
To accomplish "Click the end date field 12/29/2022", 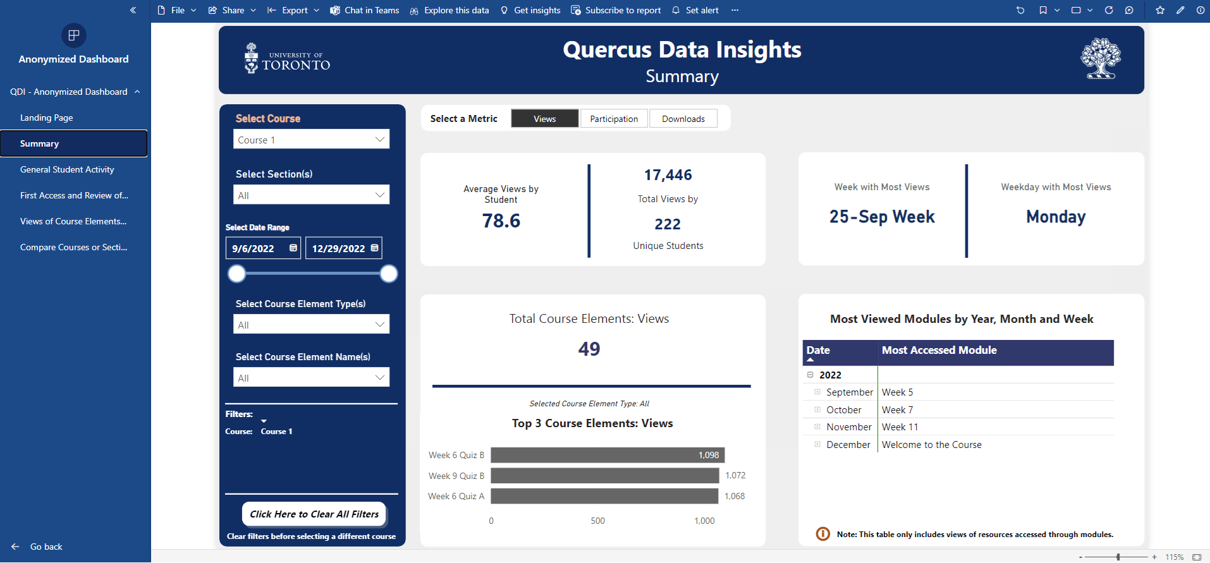I will point(344,248).
